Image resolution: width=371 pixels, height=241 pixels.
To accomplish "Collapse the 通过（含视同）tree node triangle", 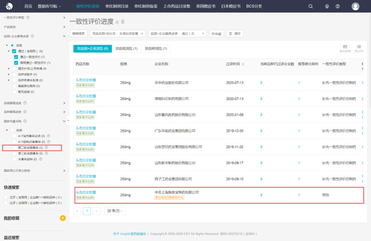I will [x=9, y=51].
